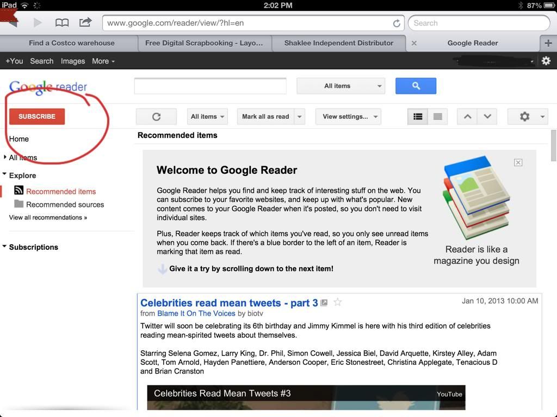Open the View settings dropdown

click(348, 117)
